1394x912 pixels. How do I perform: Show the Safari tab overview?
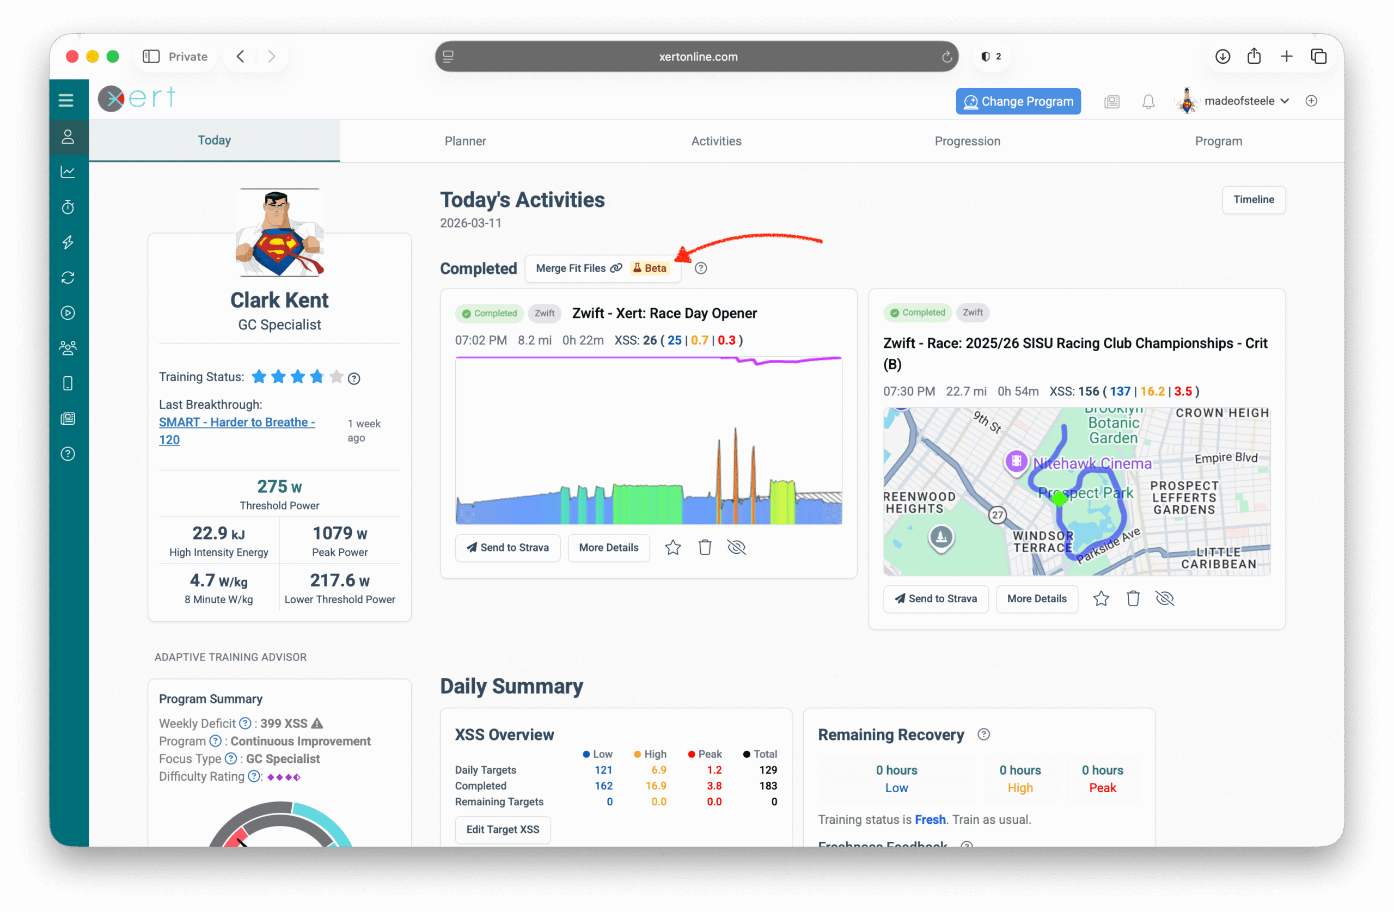click(1318, 57)
